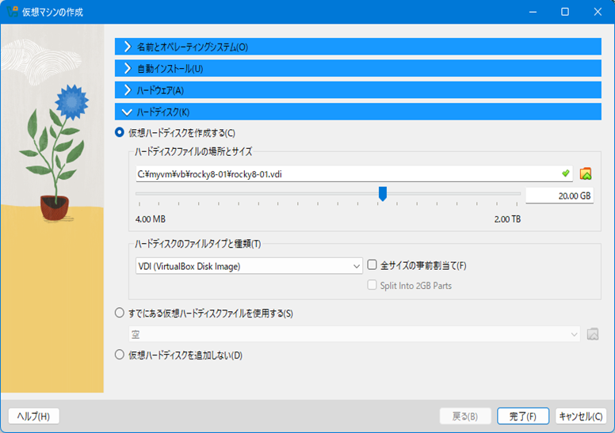Viewport: 615px width, 433px height.
Task: Select 仮想ハードディスクを作成する(C) radio button
Action: click(120, 132)
